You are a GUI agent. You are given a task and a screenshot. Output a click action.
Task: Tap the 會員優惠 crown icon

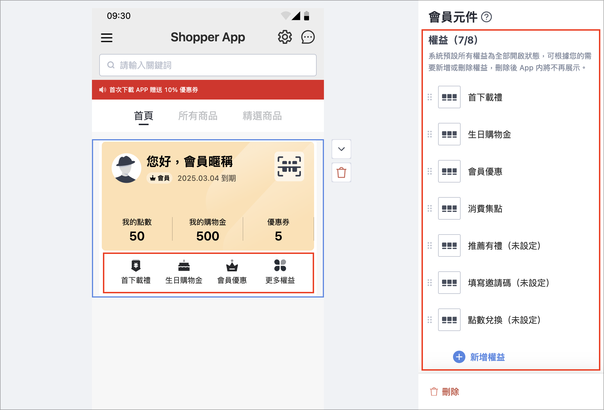point(232,265)
